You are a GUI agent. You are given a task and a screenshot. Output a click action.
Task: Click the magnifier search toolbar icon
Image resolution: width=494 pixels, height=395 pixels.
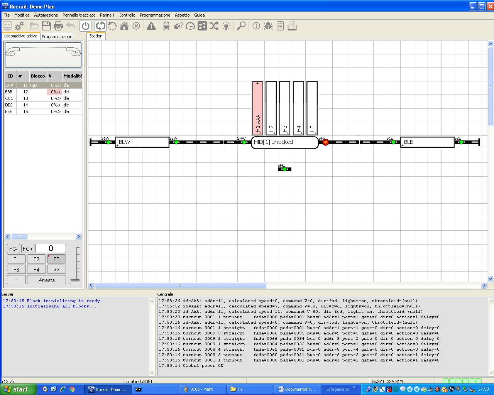click(x=241, y=26)
